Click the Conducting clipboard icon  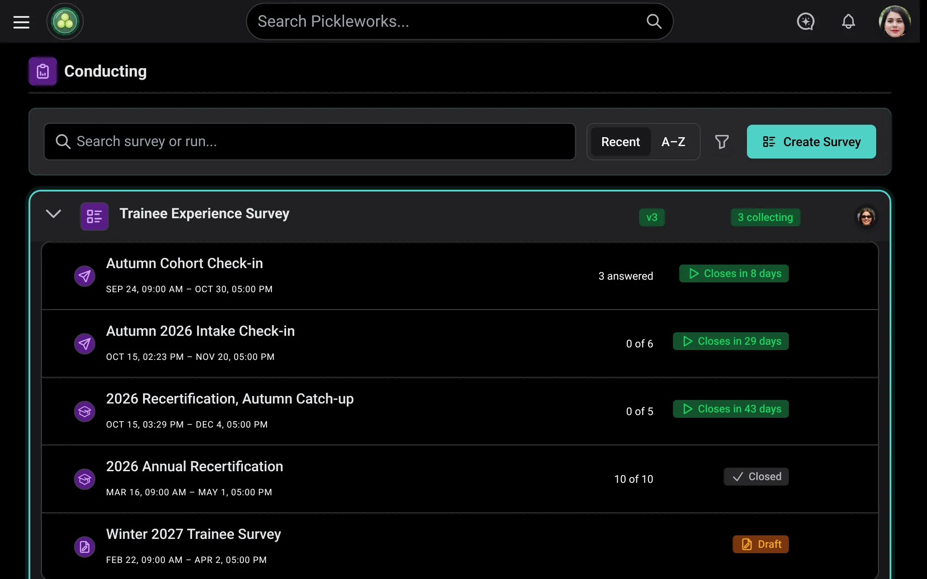pos(43,71)
